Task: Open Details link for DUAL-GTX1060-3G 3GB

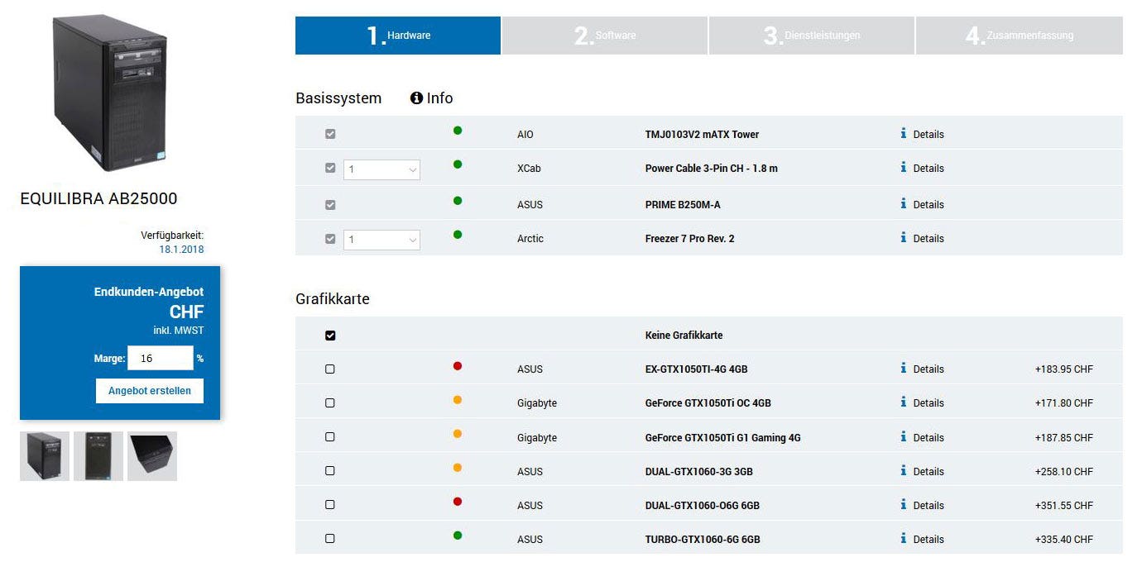Action: [x=928, y=471]
